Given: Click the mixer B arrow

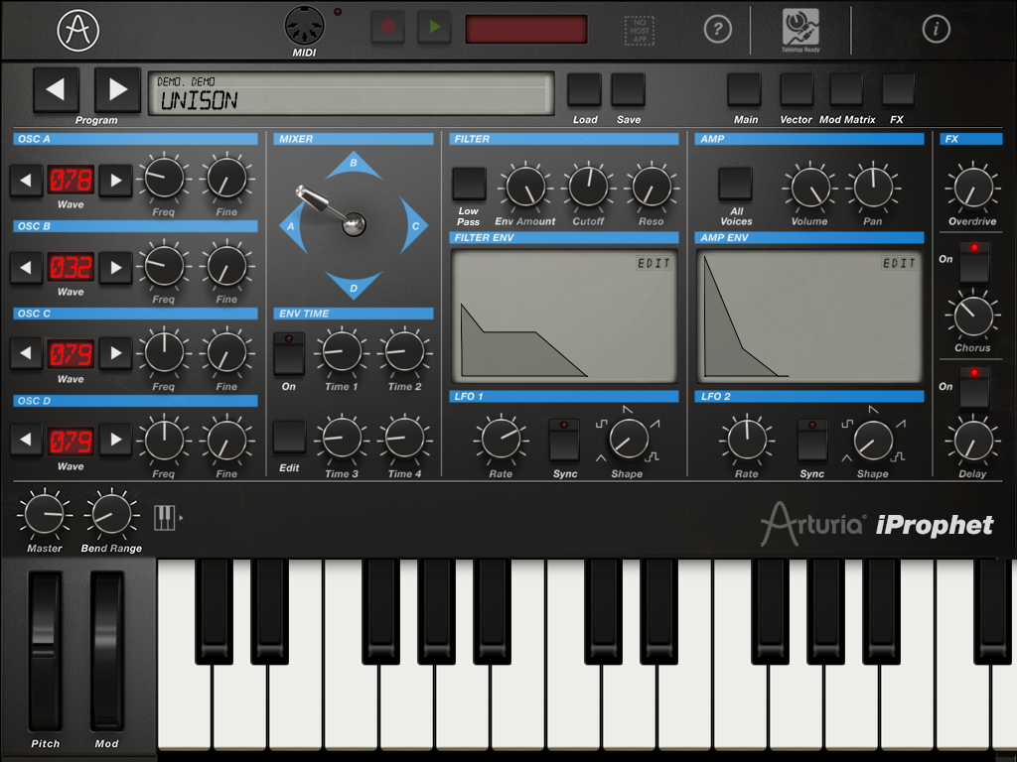Looking at the screenshot, I should tap(354, 166).
